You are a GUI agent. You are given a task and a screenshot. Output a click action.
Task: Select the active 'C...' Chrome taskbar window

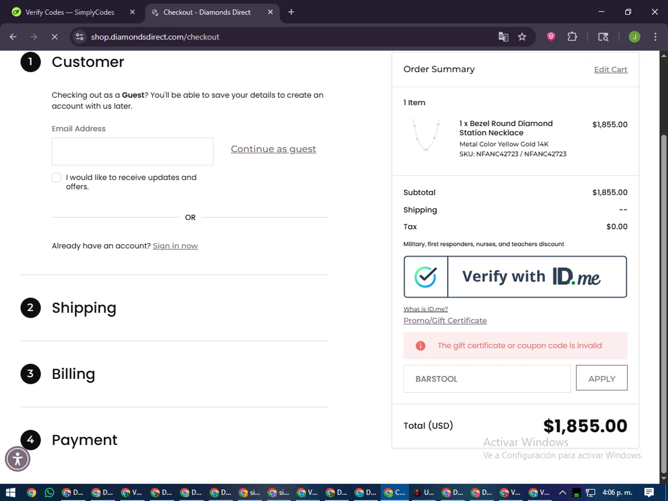(395, 493)
